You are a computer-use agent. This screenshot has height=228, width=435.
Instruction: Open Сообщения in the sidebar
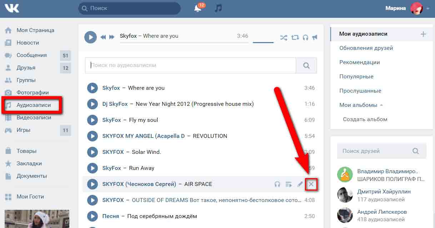pos(32,55)
